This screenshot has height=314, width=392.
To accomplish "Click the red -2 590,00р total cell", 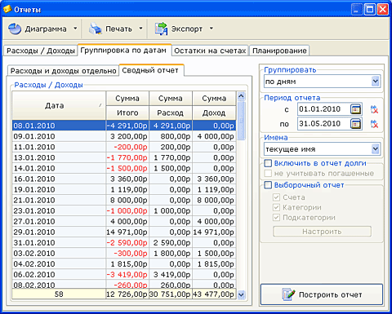I will pos(127,242).
